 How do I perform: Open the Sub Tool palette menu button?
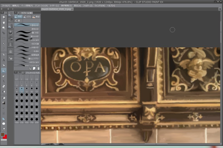16,12
